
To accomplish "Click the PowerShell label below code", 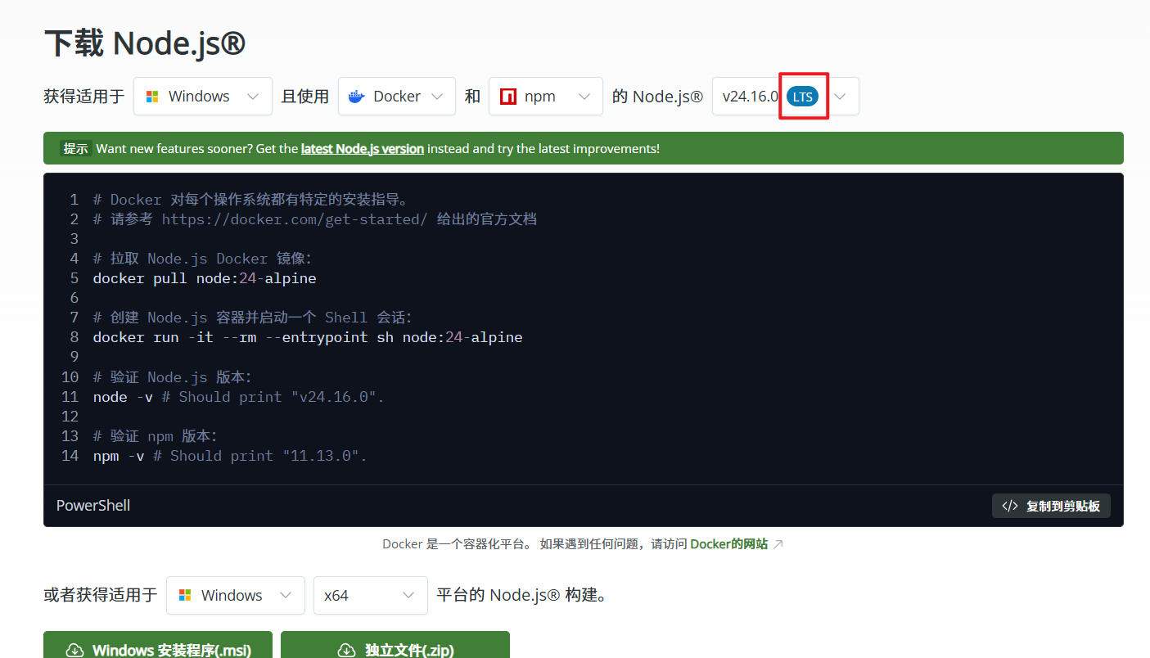I will pos(93,506).
